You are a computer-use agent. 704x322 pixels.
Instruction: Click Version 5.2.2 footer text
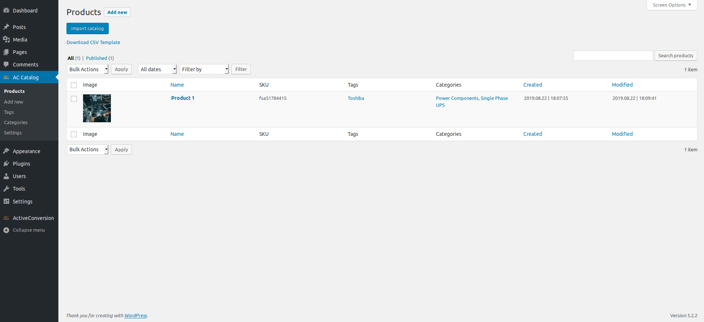click(x=683, y=315)
